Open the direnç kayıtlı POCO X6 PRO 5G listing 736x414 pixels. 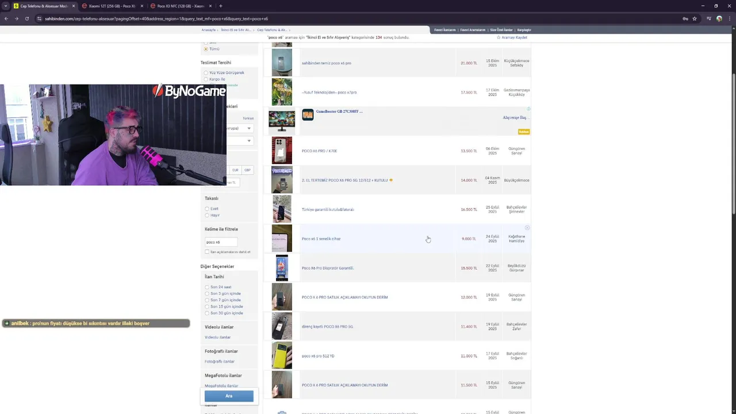coord(327,327)
